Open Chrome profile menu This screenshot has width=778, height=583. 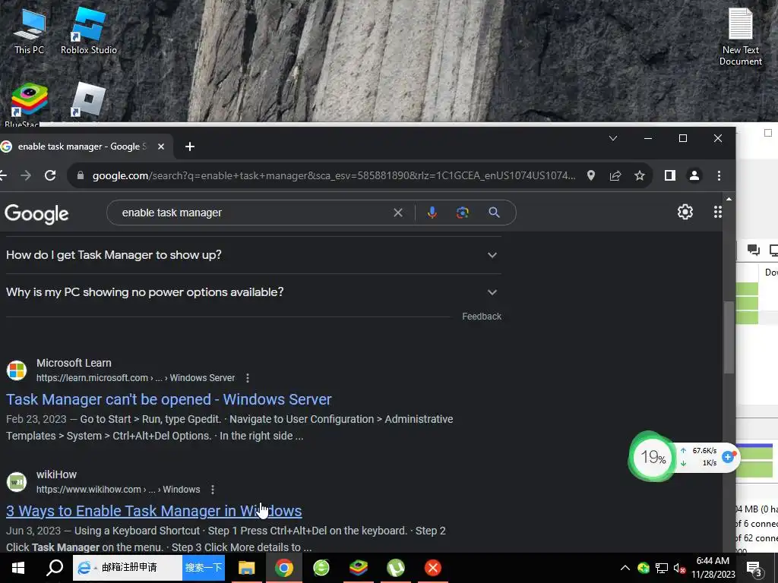[x=694, y=175]
